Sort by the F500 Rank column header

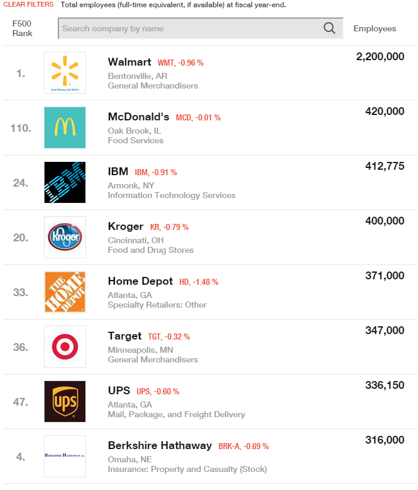[x=22, y=28]
